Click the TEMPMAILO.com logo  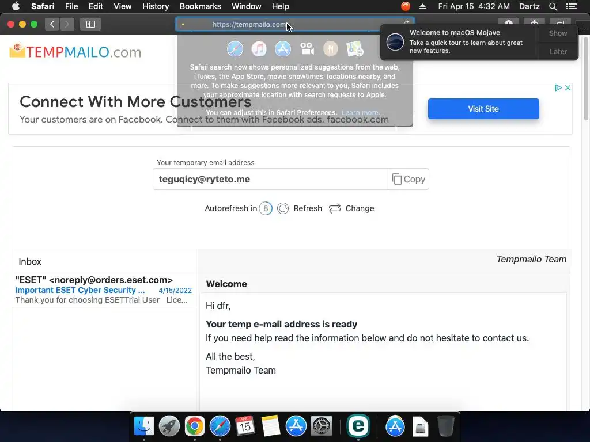pos(75,51)
